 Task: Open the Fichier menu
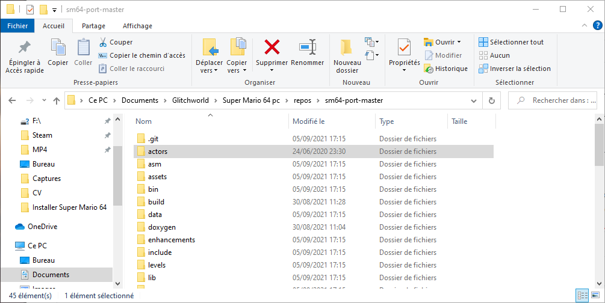click(x=17, y=26)
